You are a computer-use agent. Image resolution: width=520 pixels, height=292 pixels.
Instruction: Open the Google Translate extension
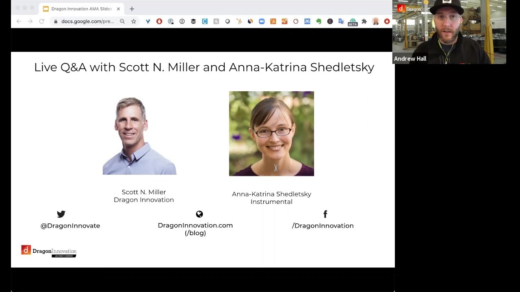click(x=341, y=21)
